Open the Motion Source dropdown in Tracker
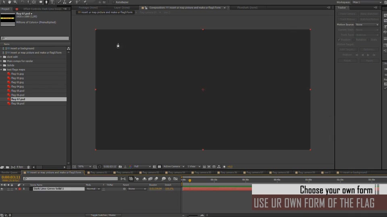Screen dimensions: 387x217 [x=367, y=25]
